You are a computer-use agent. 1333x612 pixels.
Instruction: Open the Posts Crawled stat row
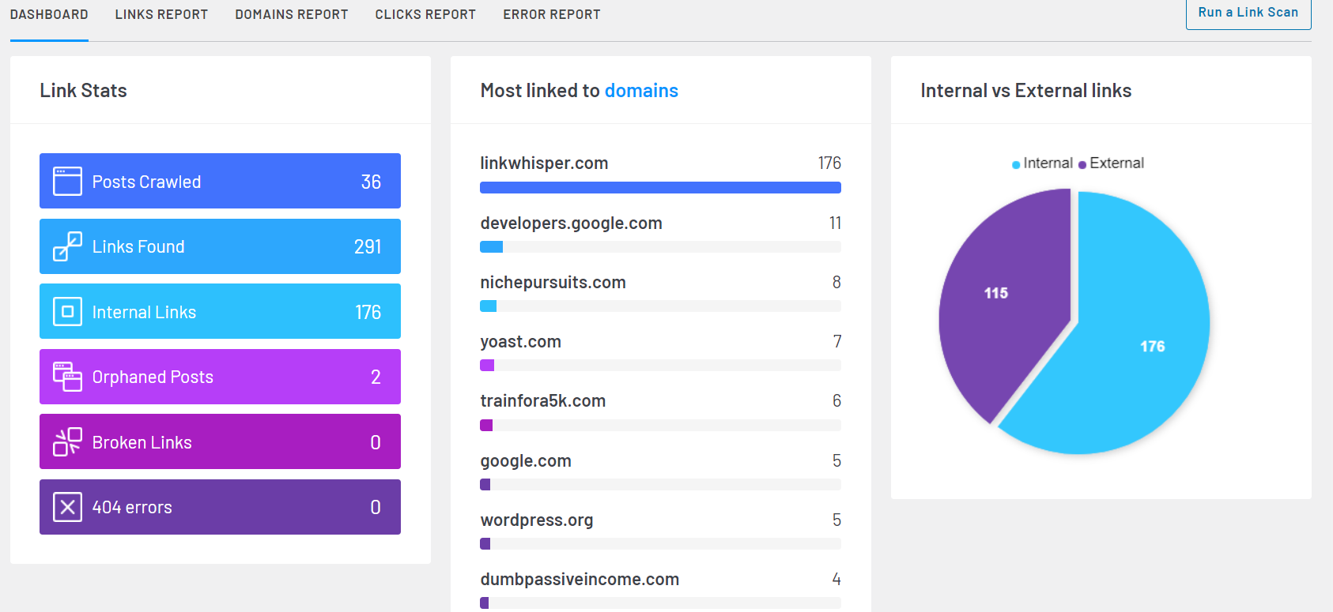coord(220,181)
